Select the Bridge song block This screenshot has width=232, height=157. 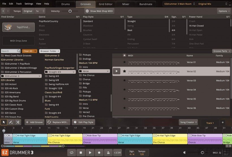pos(227,139)
